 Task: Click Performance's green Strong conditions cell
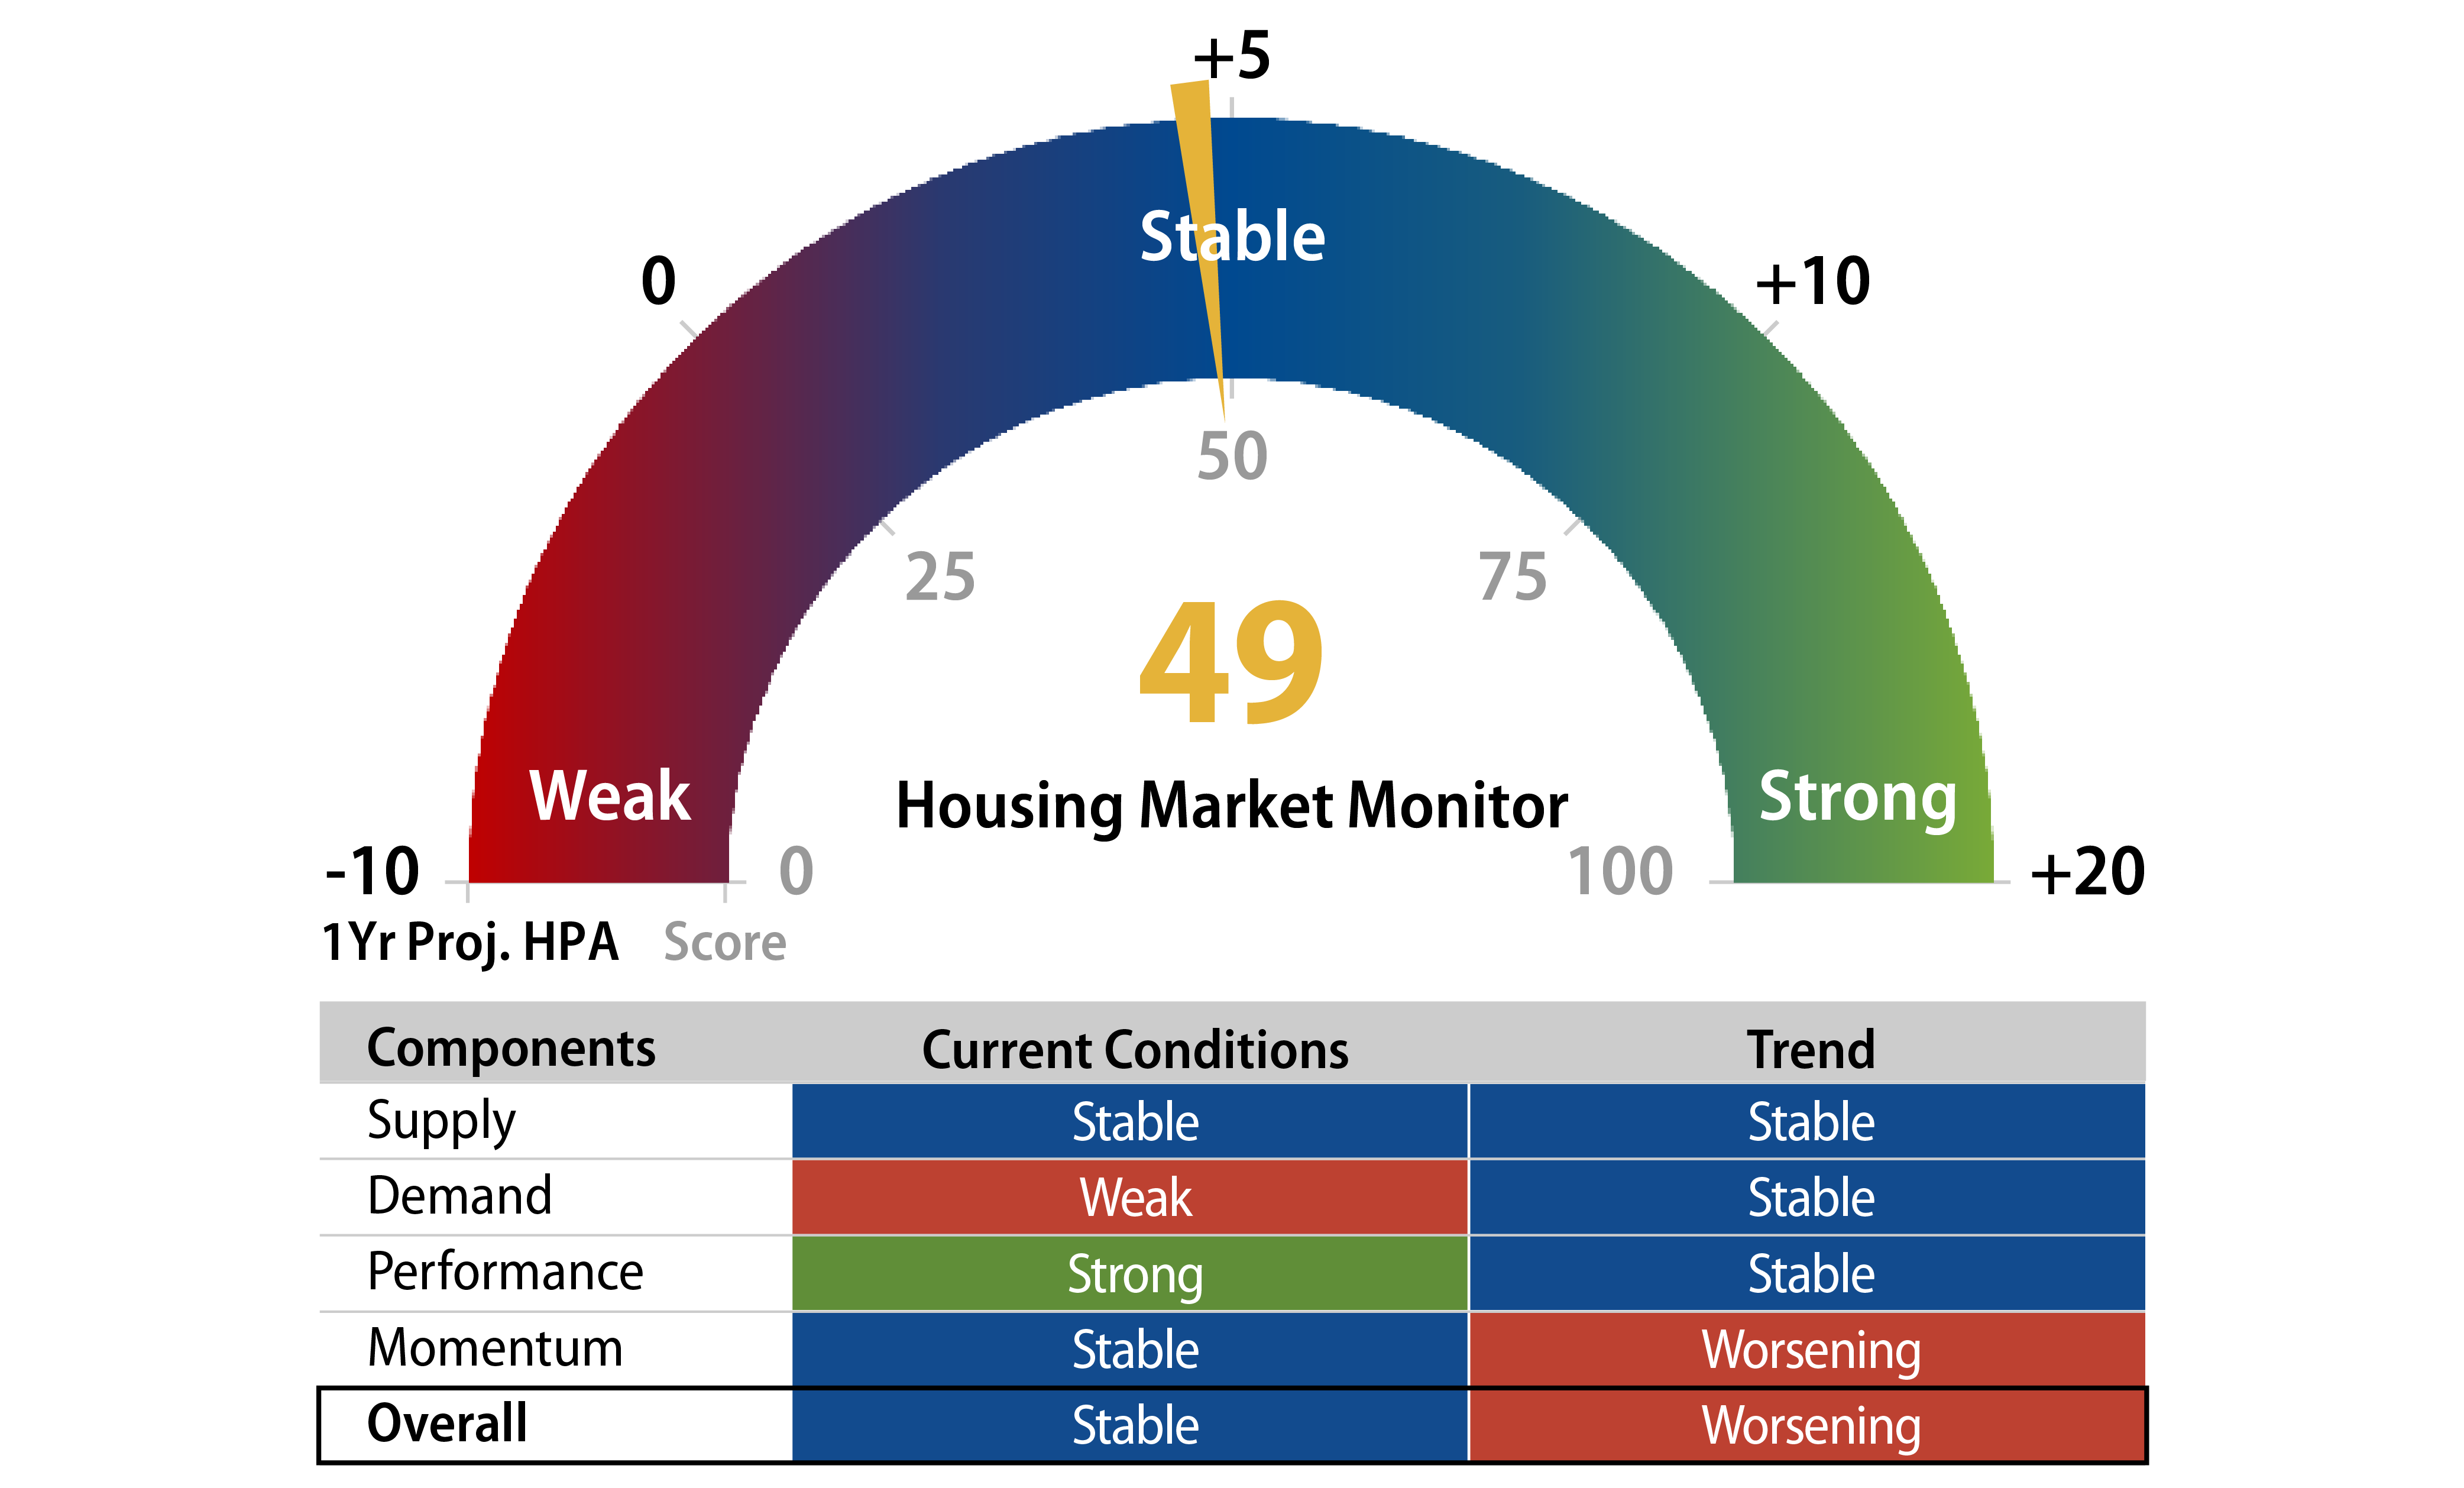tap(1135, 1274)
